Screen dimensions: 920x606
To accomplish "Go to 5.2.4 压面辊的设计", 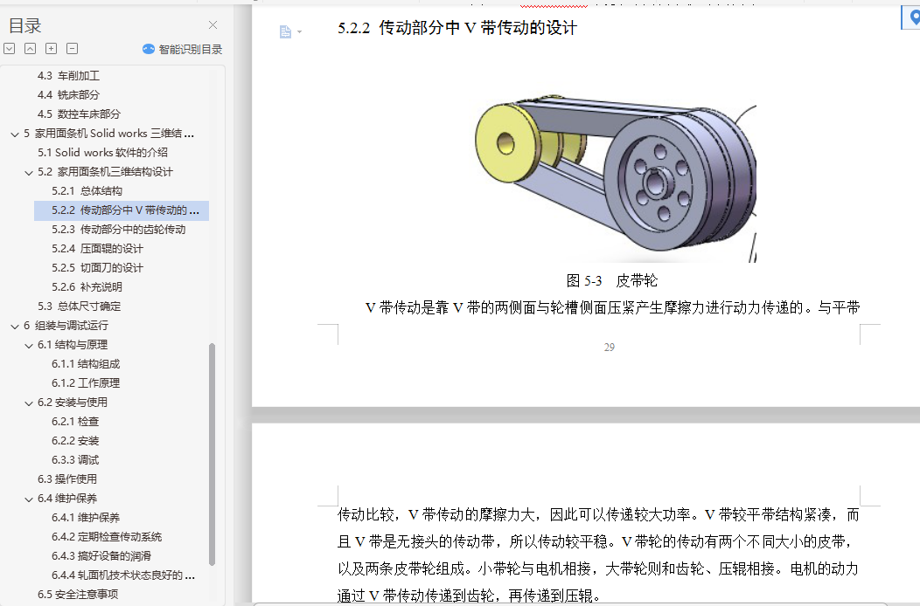I will pos(97,249).
